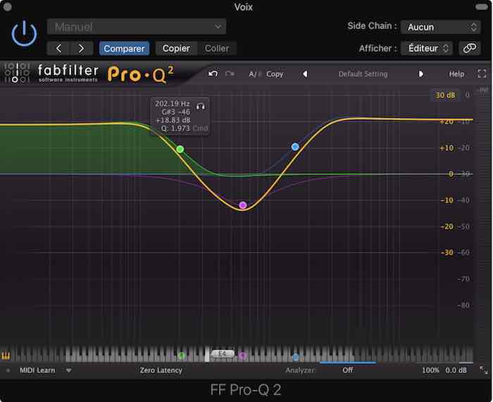This screenshot has height=402, width=493.
Task: Toggle the piano keyboard display icon
Action: click(x=6, y=355)
